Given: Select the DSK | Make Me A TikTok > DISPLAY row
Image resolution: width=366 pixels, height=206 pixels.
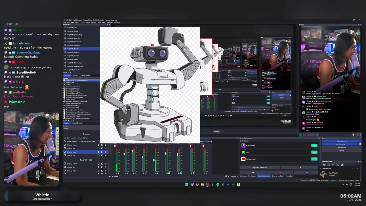Looking at the screenshot, I should [81, 138].
